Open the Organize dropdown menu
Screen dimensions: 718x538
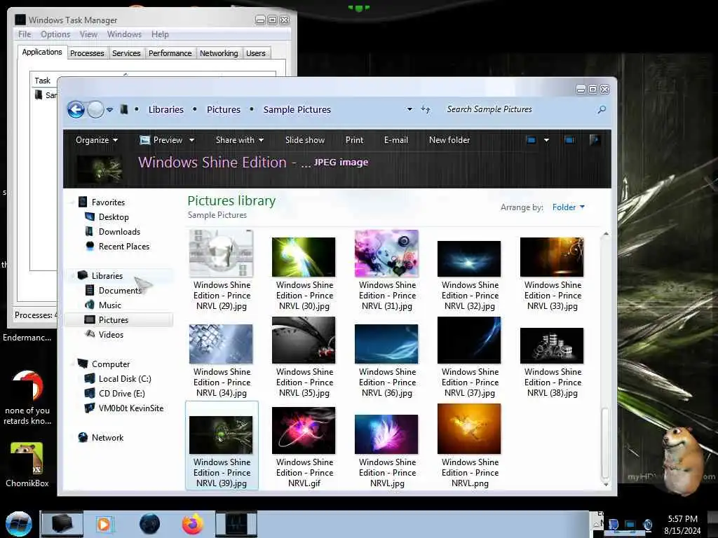click(97, 140)
